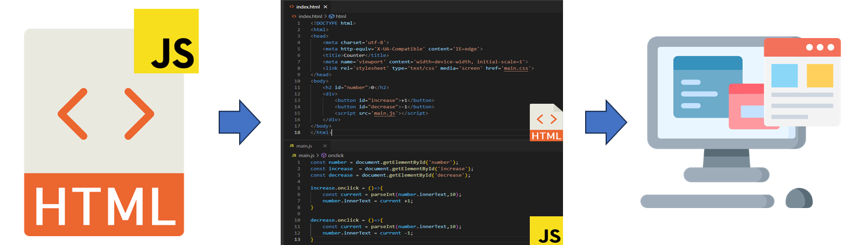847x245 pixels.
Task: Click the yellow JS badge on main.js editor corner
Action: coord(546,230)
